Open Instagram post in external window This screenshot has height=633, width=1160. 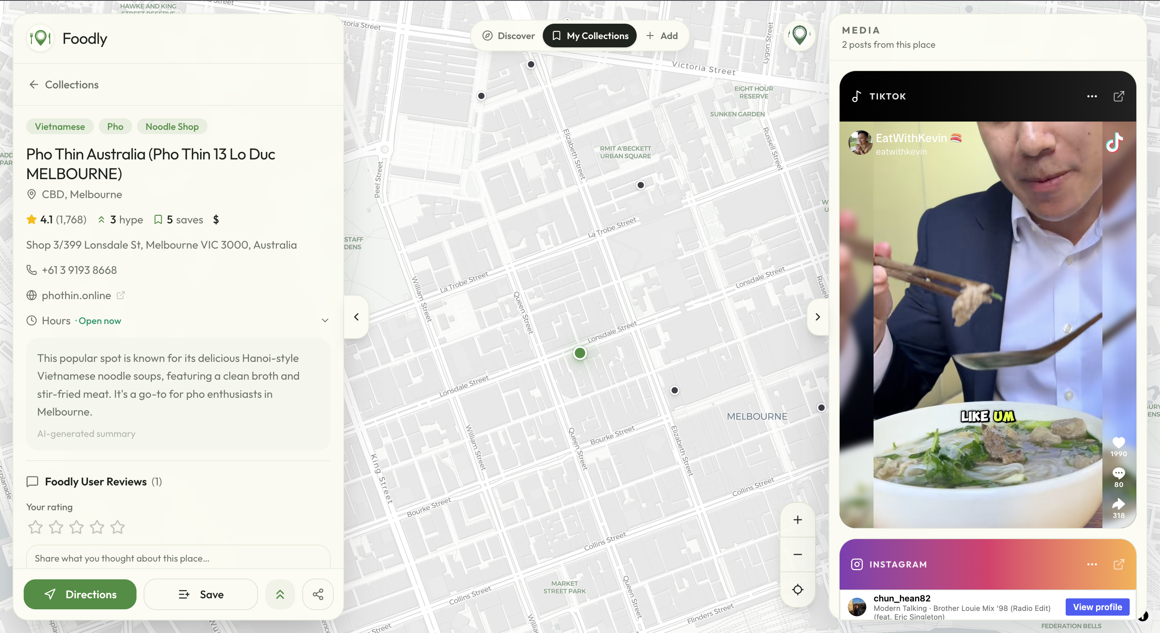click(x=1119, y=564)
